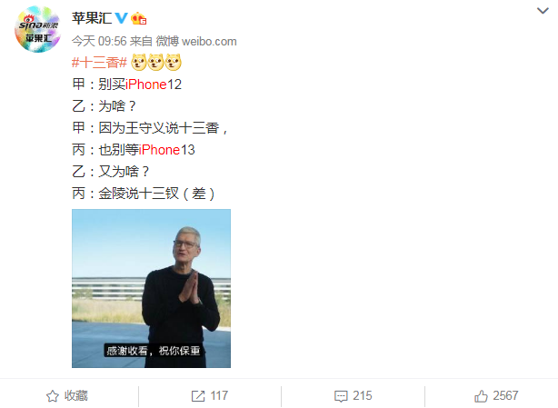558x408 pixels.
Task: Click the red iPhone13 keyword link
Action: (159, 150)
